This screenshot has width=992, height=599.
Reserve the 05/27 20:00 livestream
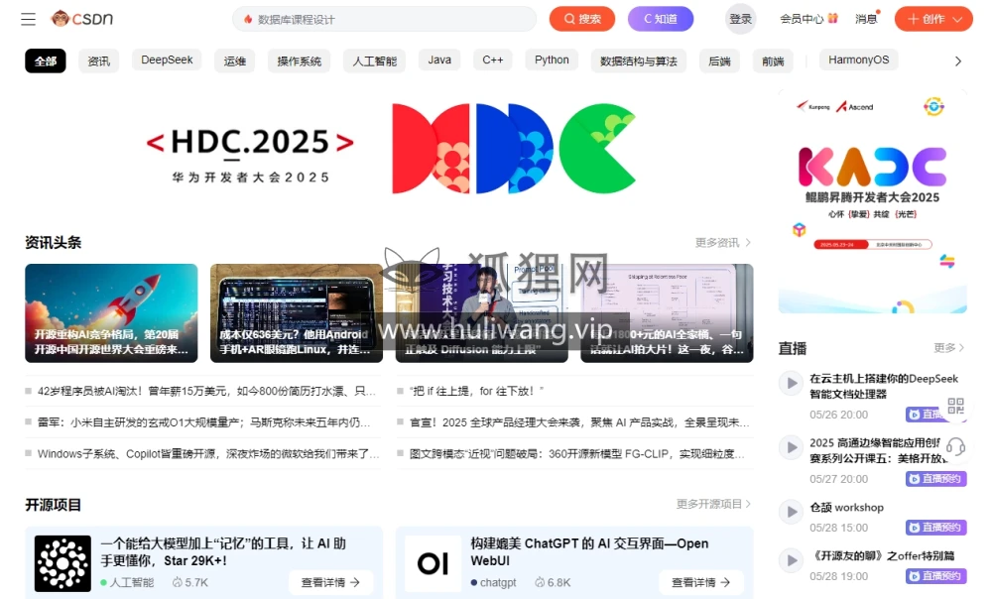(935, 479)
